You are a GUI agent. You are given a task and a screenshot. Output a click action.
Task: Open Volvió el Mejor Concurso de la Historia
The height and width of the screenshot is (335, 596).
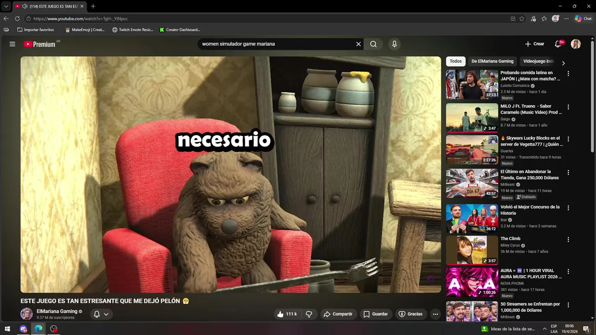point(530,210)
